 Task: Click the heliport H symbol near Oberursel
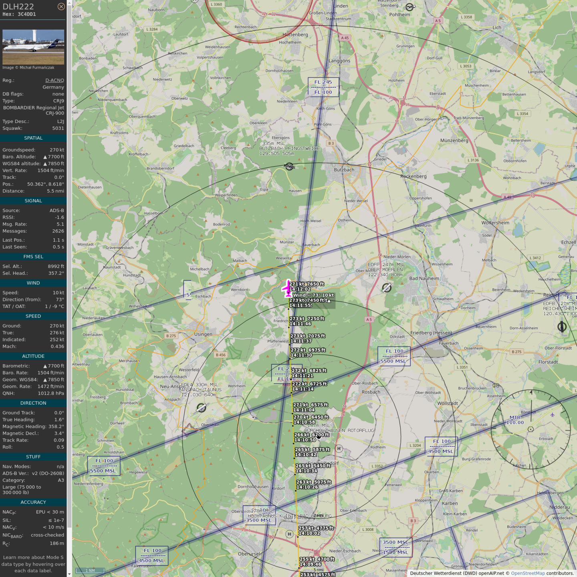(x=289, y=534)
